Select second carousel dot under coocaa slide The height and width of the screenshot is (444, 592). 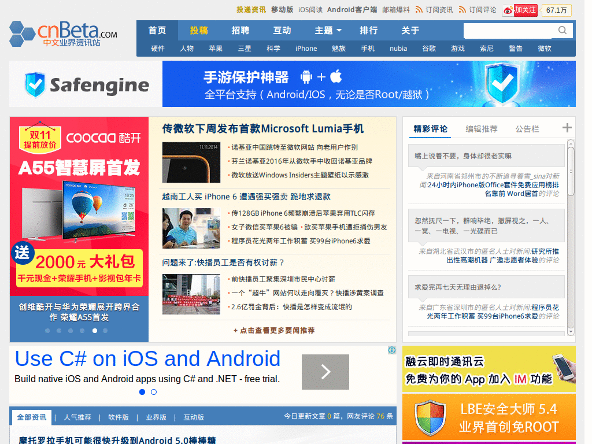[59, 331]
